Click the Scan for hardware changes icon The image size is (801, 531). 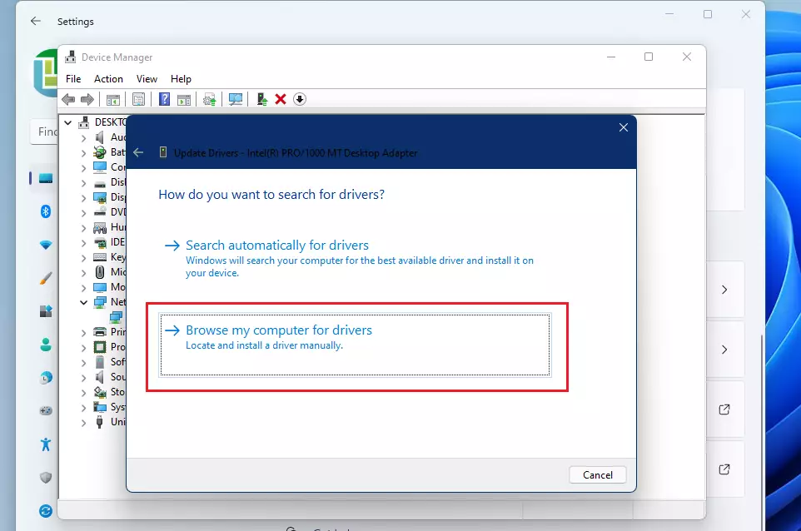[236, 99]
